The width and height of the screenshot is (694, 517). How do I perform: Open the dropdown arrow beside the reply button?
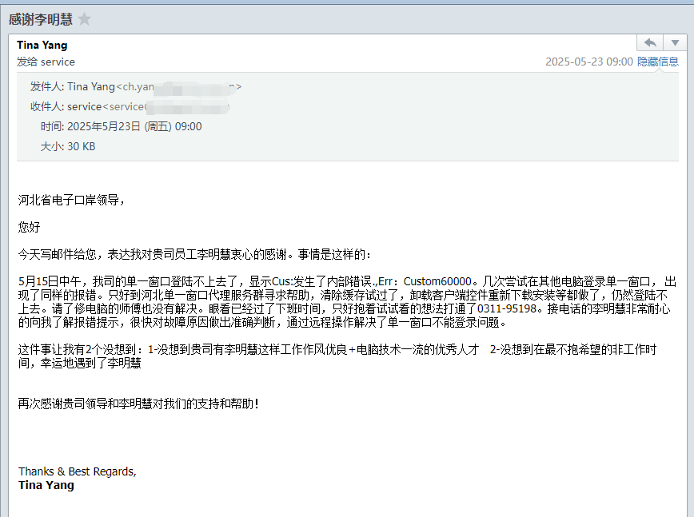tap(675, 43)
